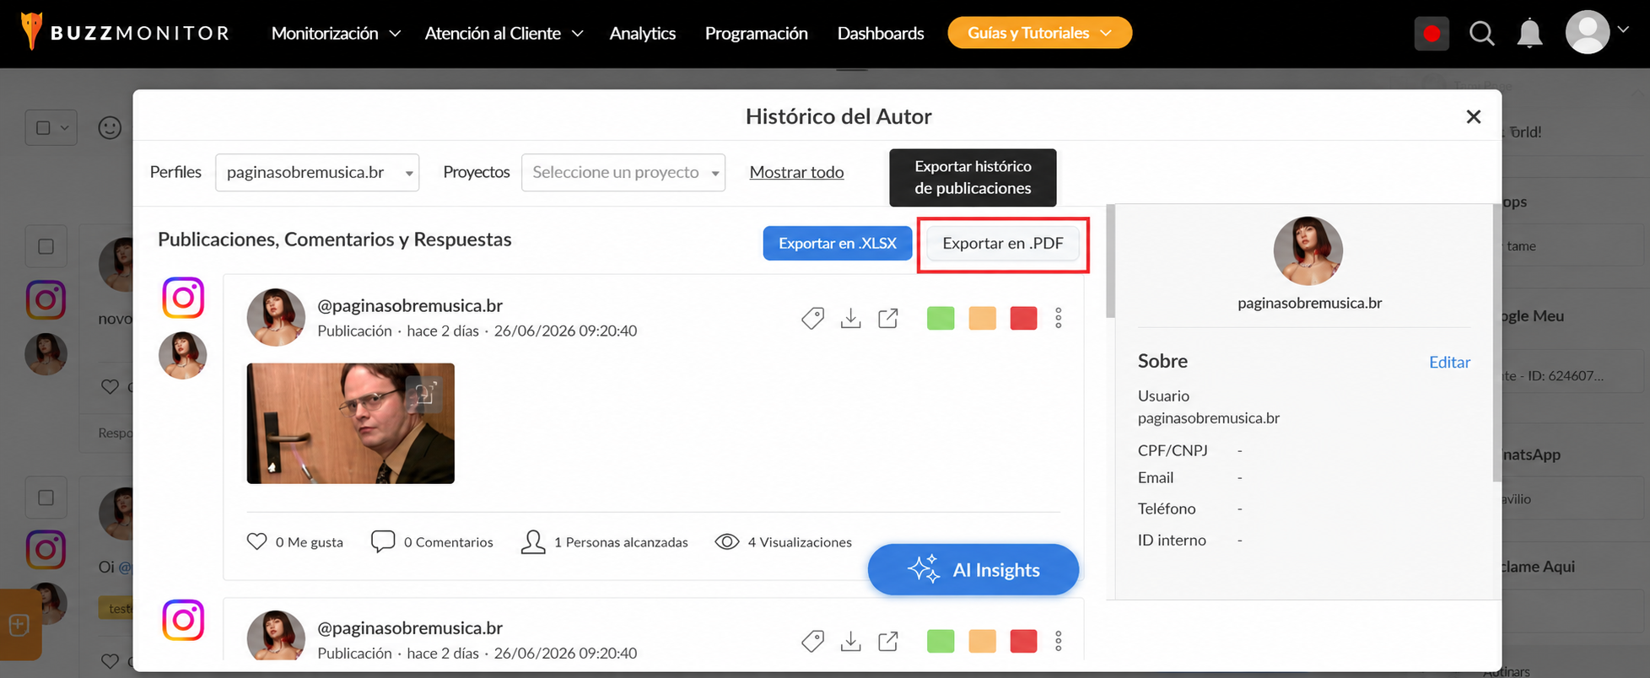Expand the Monitorización menu

click(x=336, y=33)
